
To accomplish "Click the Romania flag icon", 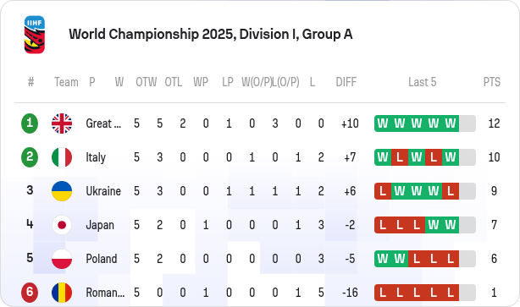I will coord(62,293).
